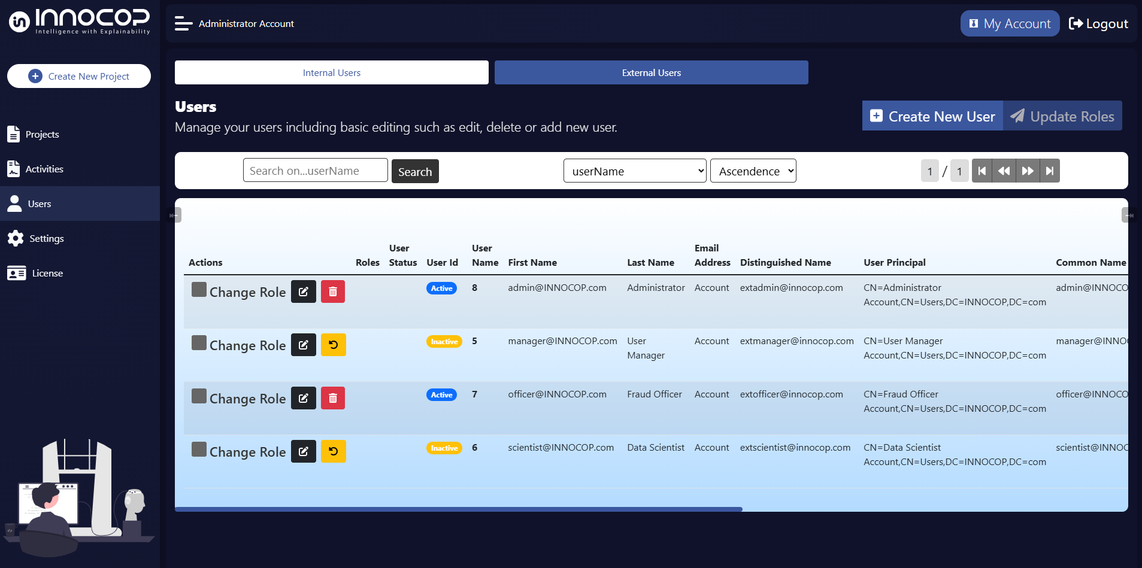Click the Active badge for admin user

442,288
